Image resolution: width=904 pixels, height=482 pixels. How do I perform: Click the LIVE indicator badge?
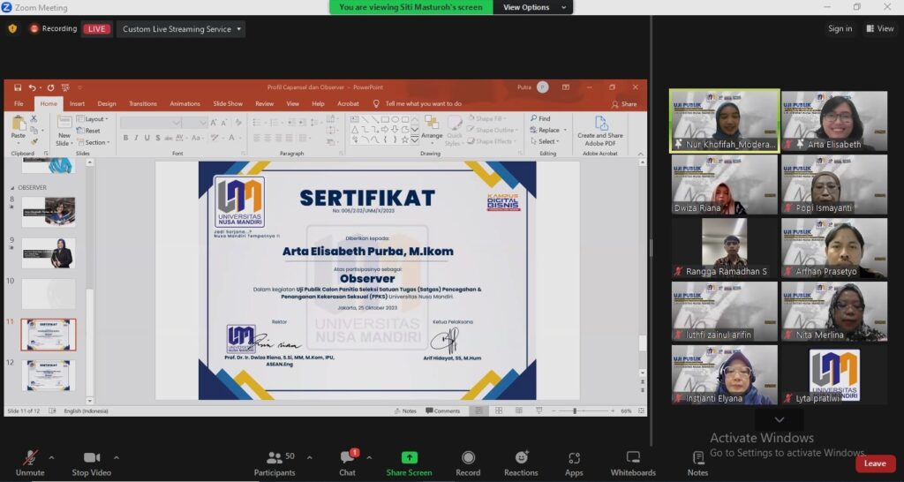96,29
